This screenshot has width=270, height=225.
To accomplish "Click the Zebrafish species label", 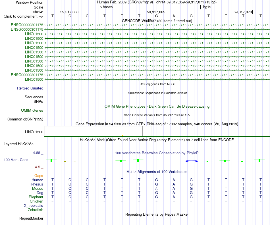I will [36, 210].
